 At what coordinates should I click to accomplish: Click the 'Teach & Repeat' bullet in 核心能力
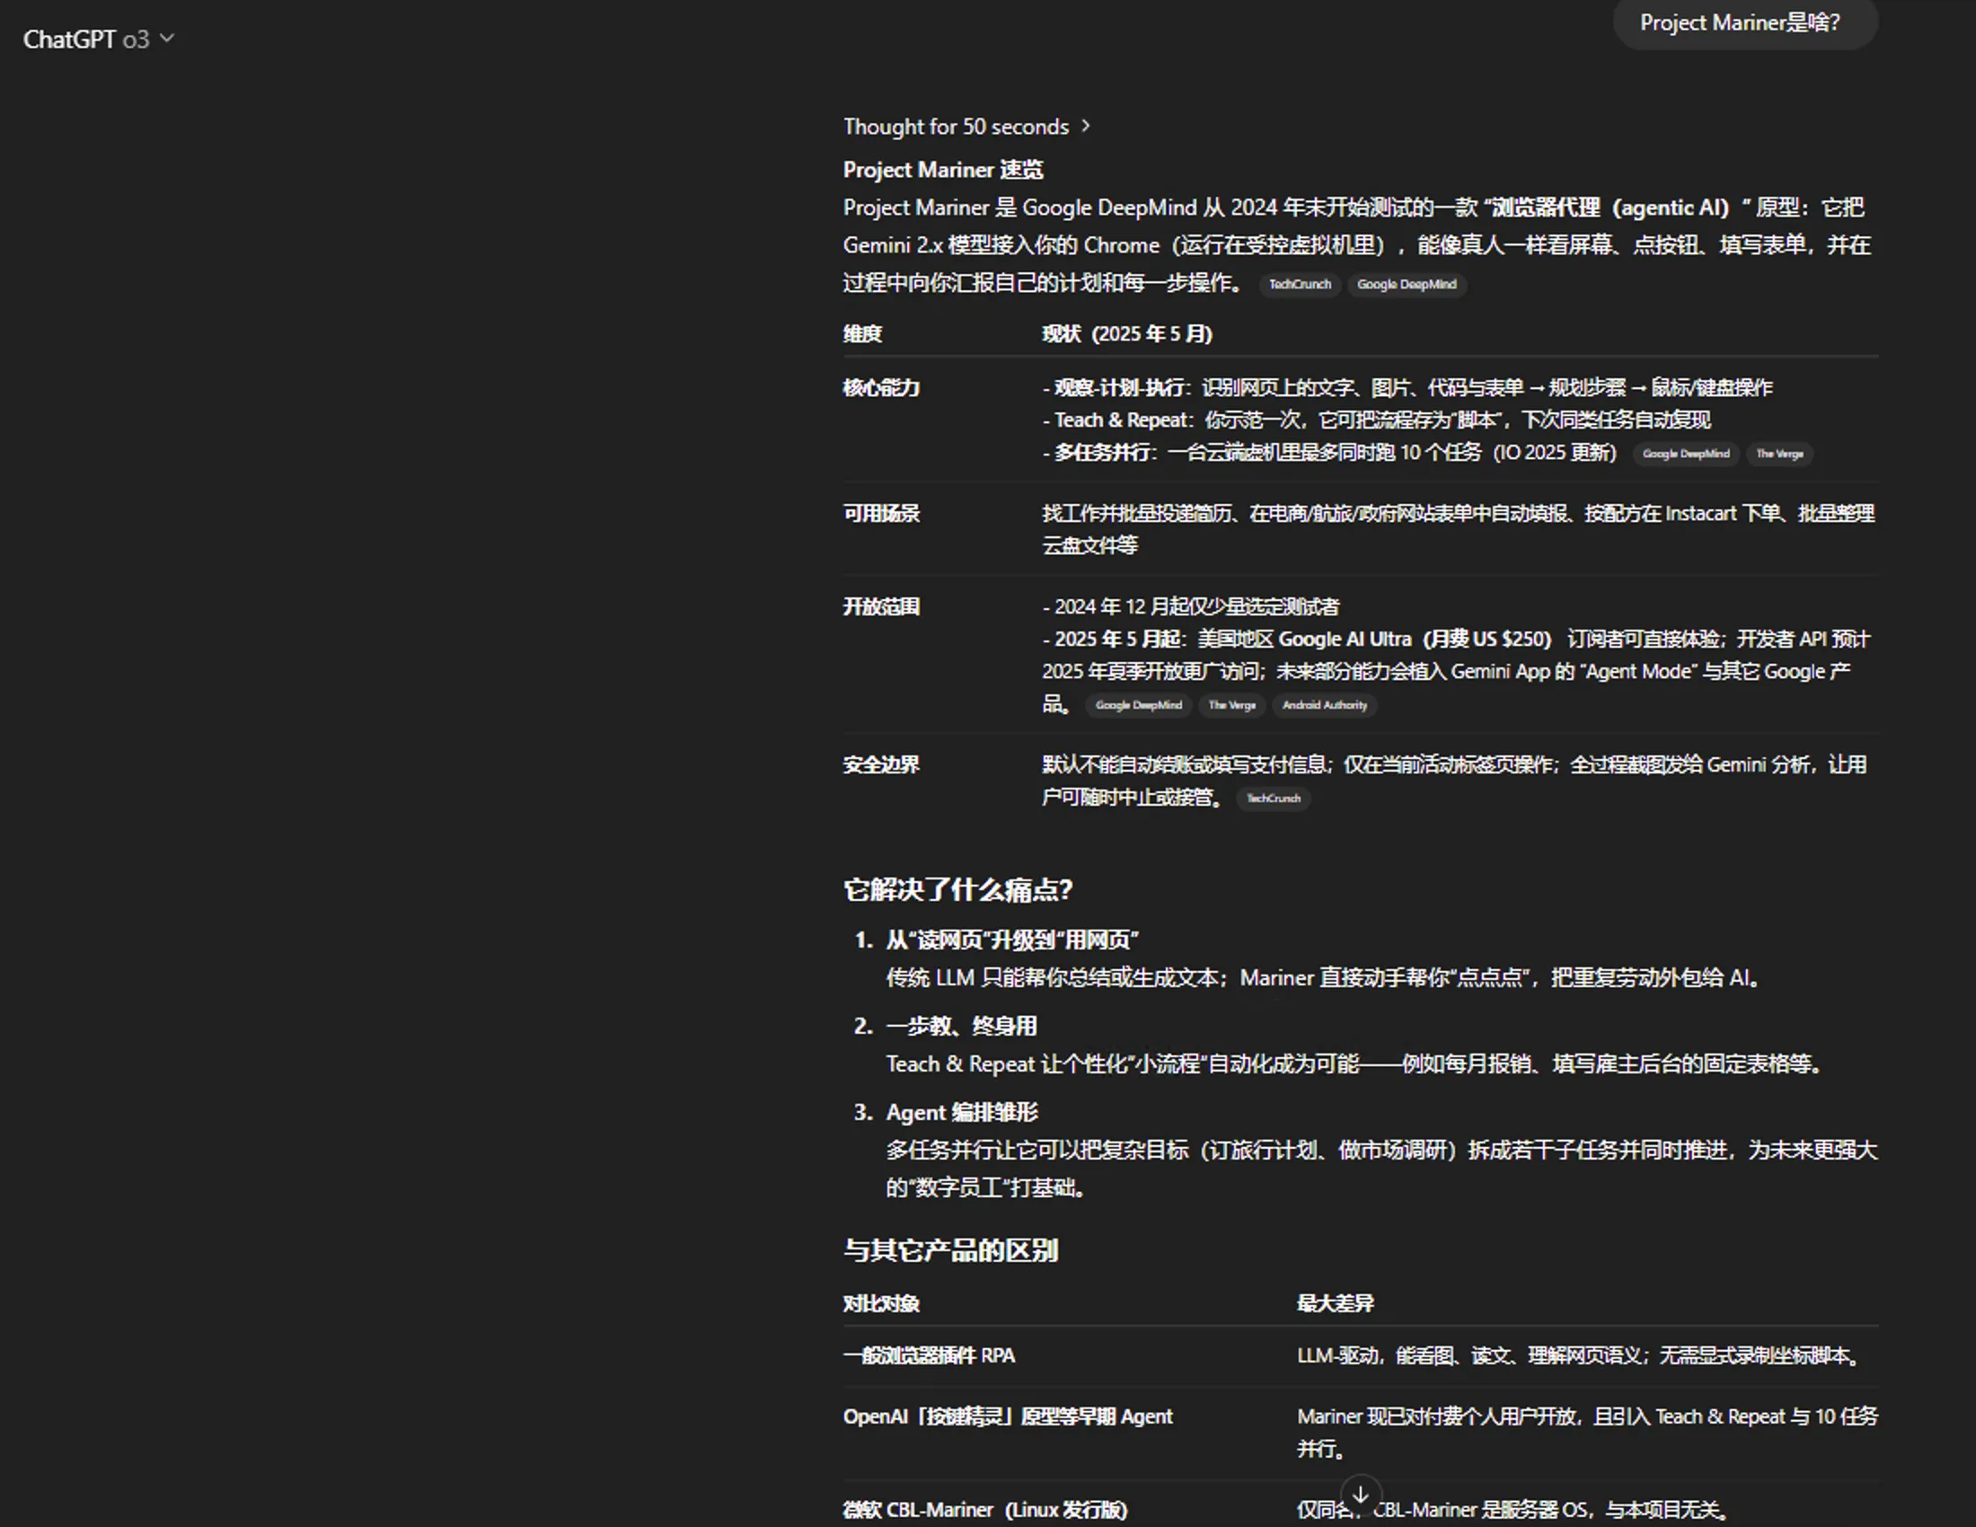coord(1376,420)
